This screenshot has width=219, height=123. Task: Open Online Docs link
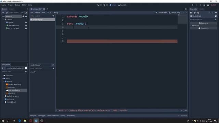pos(161,13)
